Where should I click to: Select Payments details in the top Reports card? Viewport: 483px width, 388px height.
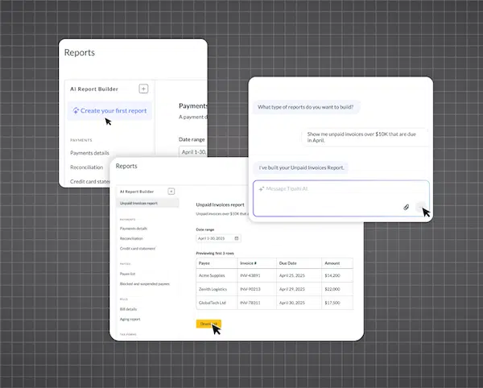coord(89,152)
